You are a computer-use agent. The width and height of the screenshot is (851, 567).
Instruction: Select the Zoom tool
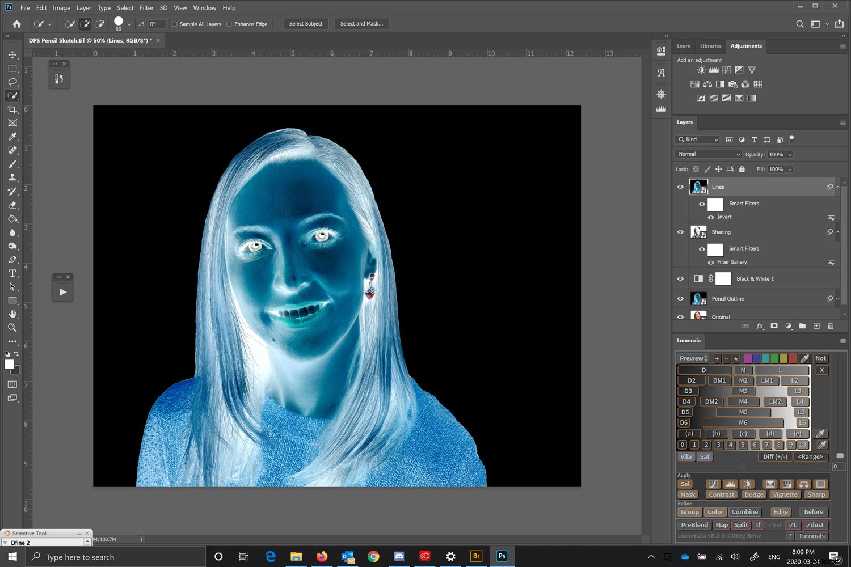point(12,328)
